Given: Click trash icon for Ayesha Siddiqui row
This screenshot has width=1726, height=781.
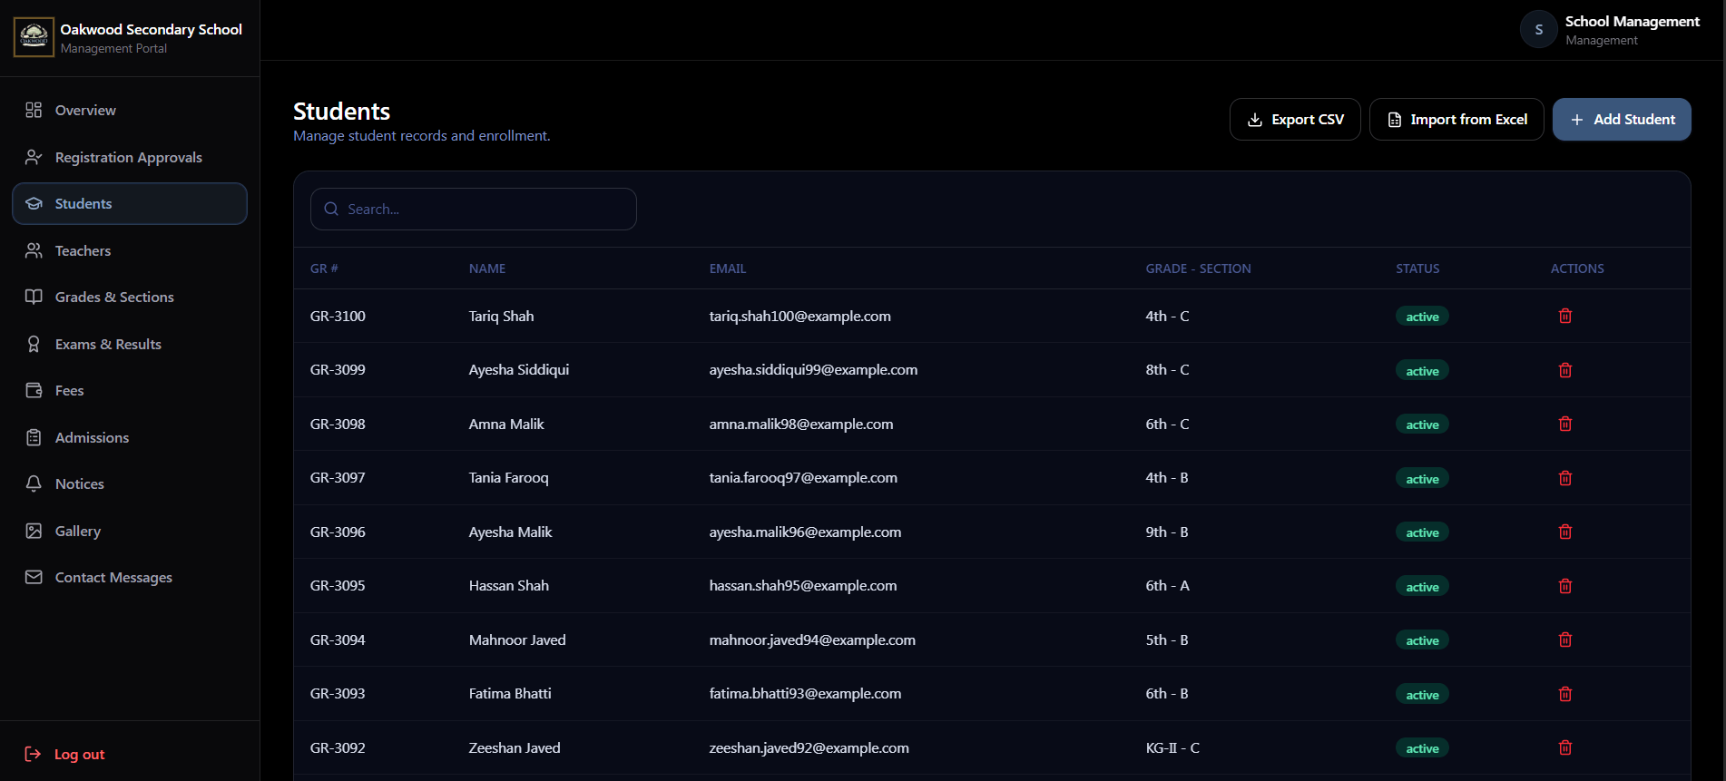Looking at the screenshot, I should pos(1565,370).
